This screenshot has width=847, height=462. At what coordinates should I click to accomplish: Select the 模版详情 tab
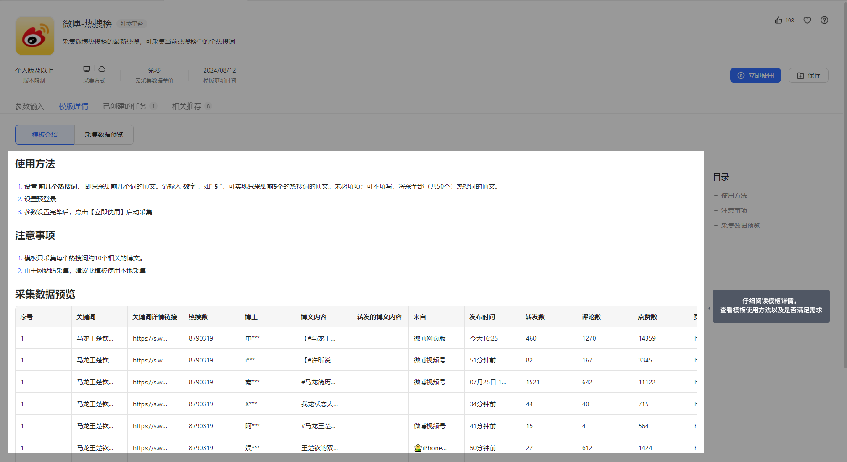74,106
